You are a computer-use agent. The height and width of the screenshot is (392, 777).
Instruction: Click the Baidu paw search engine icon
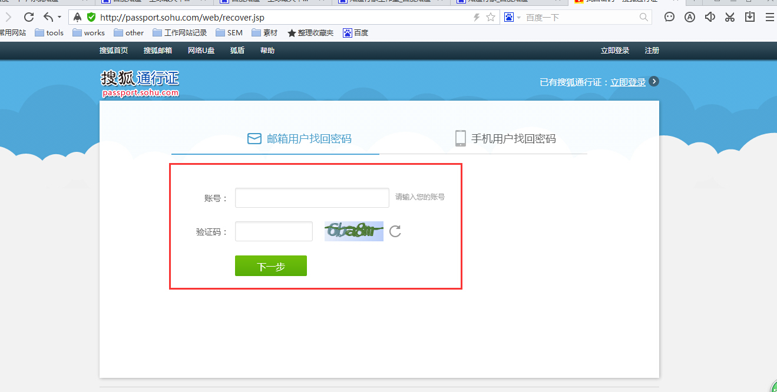pos(509,17)
